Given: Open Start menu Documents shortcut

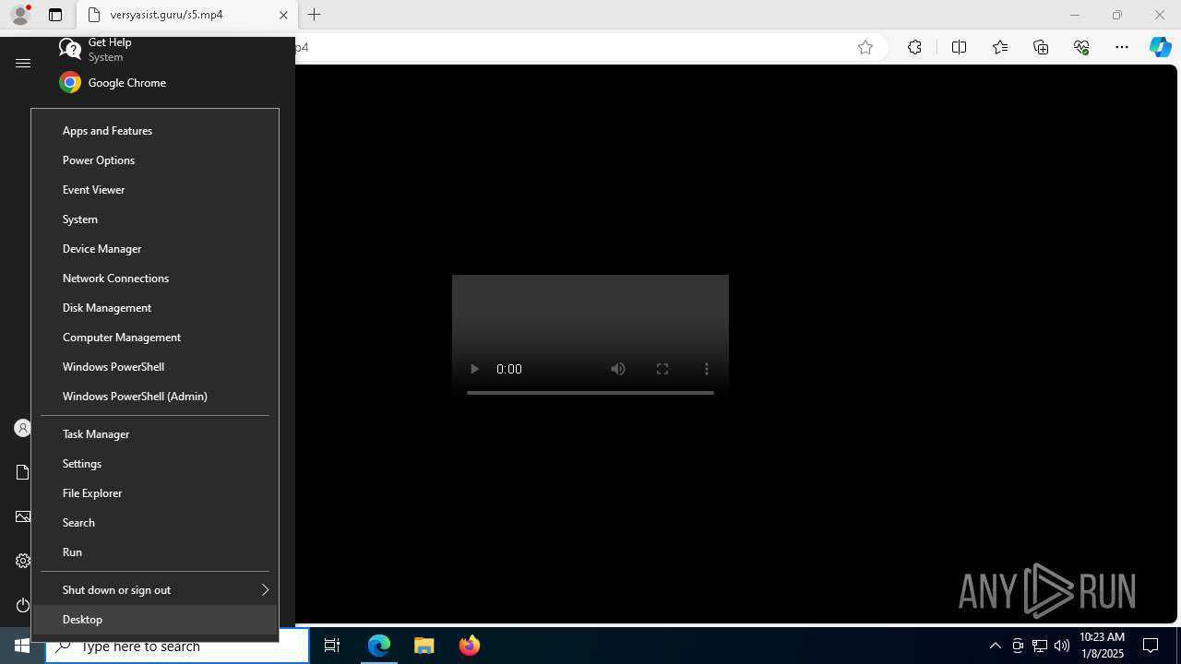Looking at the screenshot, I should [x=23, y=472].
